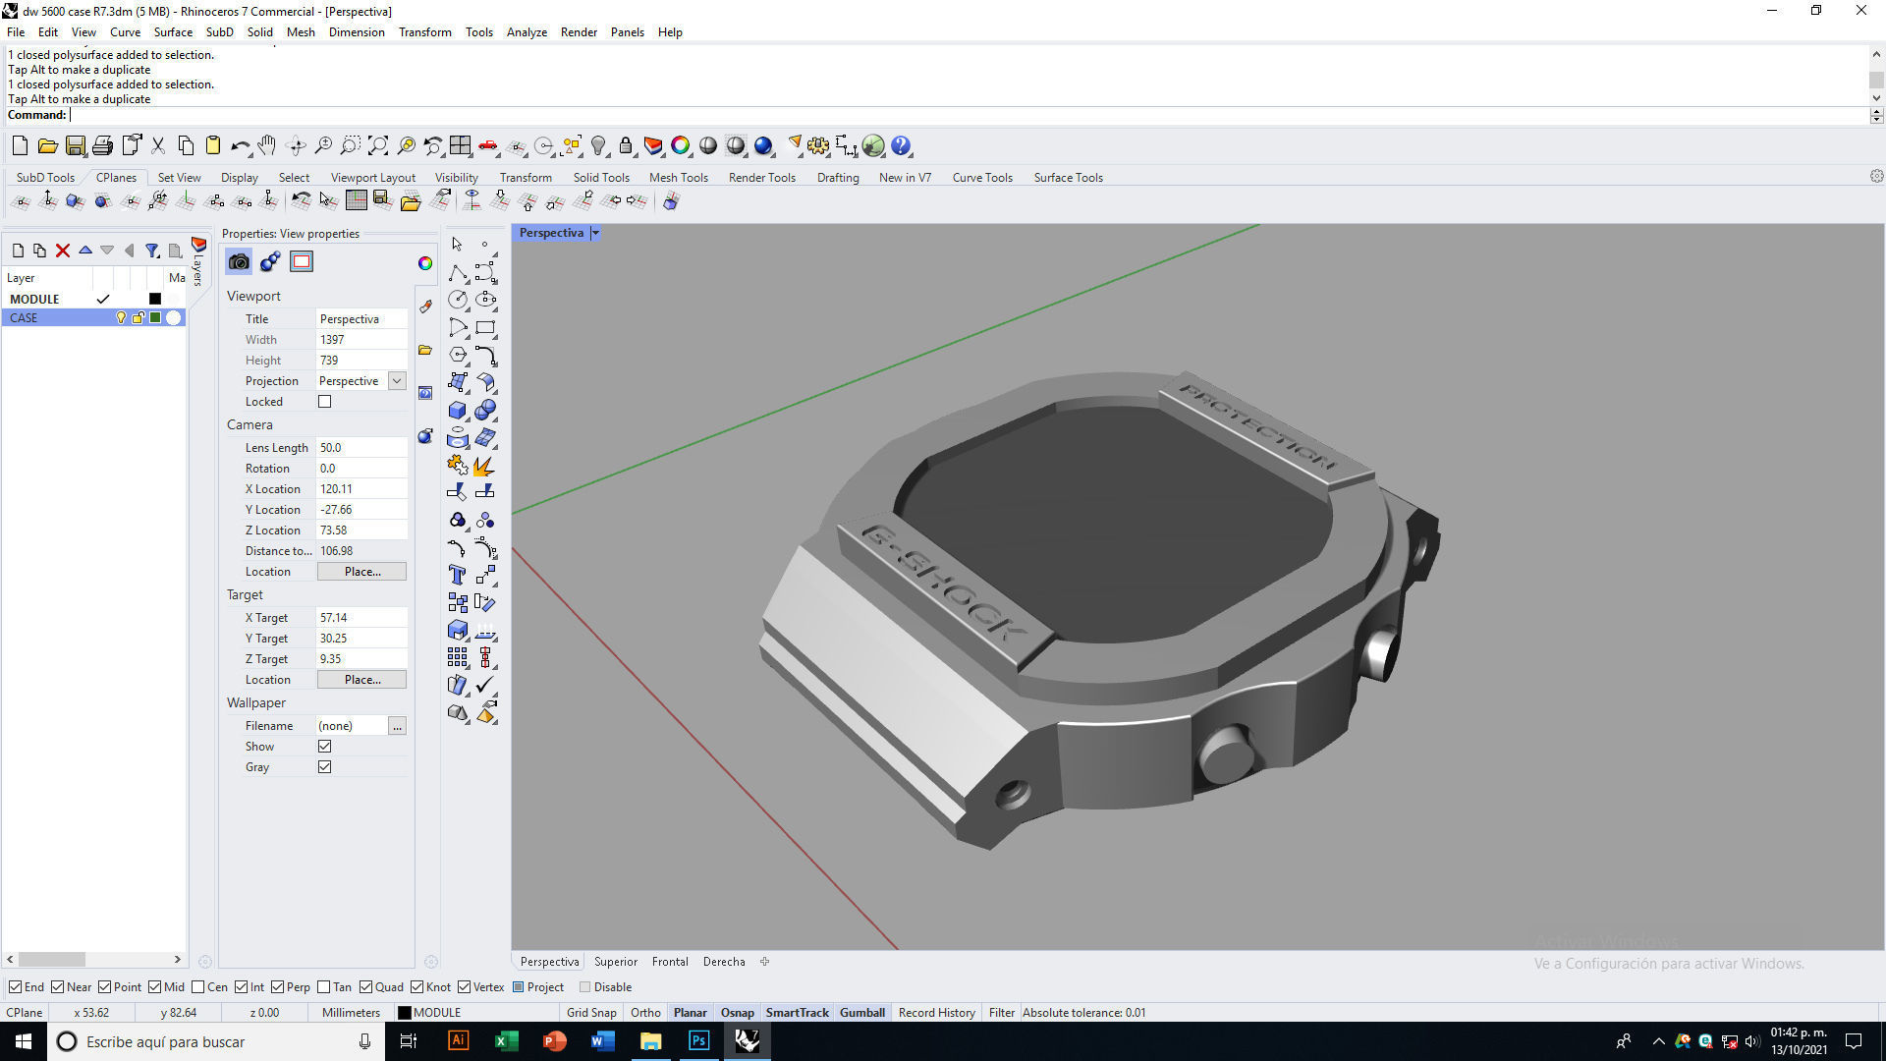Open the Perspectiva viewport title dropdown arrow
Image resolution: width=1886 pixels, height=1061 pixels.
[595, 233]
